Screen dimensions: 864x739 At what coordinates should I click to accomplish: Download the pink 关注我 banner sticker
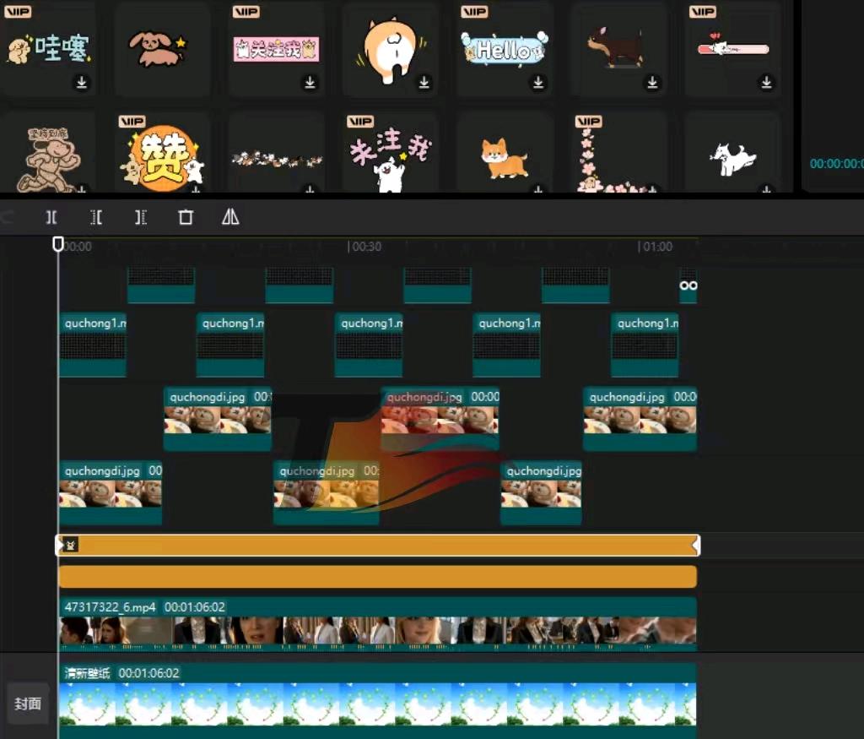pyautogui.click(x=310, y=82)
